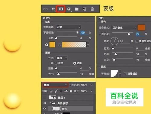The height and width of the screenshot is (114, 151).
Task: Choose 边缘 as the glow source
Action: (75, 63)
